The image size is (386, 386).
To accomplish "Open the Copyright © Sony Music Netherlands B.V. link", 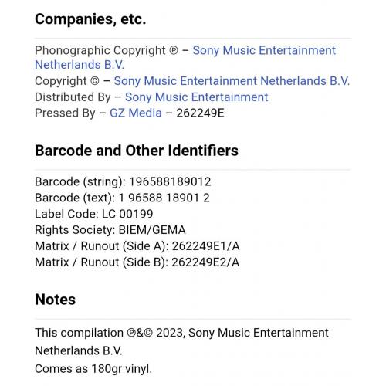I will (x=232, y=81).
